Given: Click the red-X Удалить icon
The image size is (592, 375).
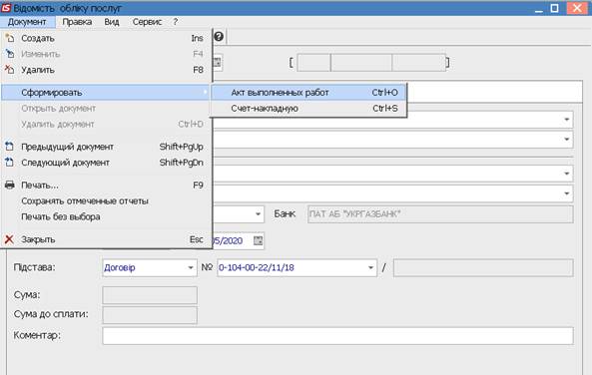Looking at the screenshot, I should [9, 70].
